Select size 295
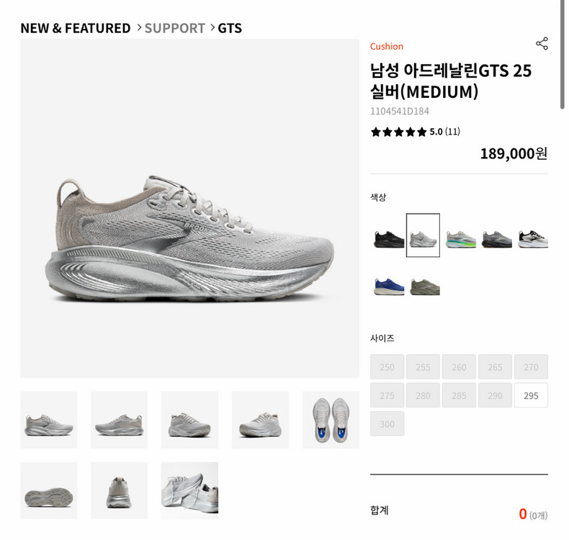This screenshot has height=540, width=569. 531,395
